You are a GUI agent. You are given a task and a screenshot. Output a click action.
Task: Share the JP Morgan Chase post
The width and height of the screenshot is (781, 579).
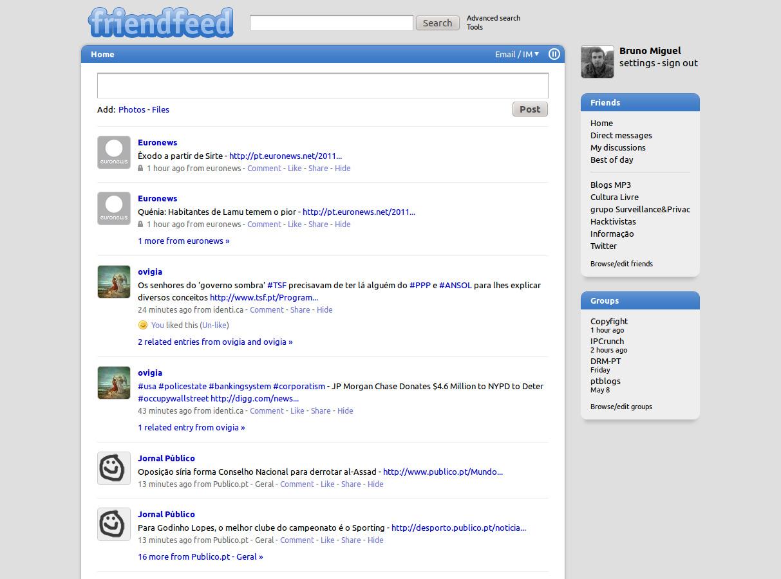coord(321,410)
